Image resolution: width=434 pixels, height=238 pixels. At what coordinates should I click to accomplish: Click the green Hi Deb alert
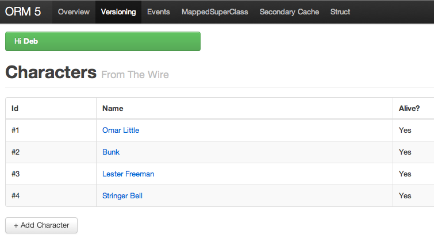click(x=103, y=41)
